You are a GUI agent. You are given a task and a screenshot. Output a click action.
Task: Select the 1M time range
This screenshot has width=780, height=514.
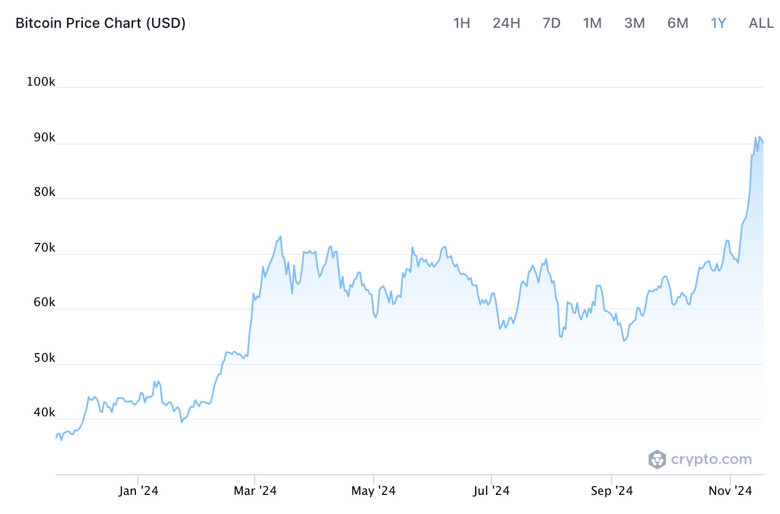tap(592, 23)
